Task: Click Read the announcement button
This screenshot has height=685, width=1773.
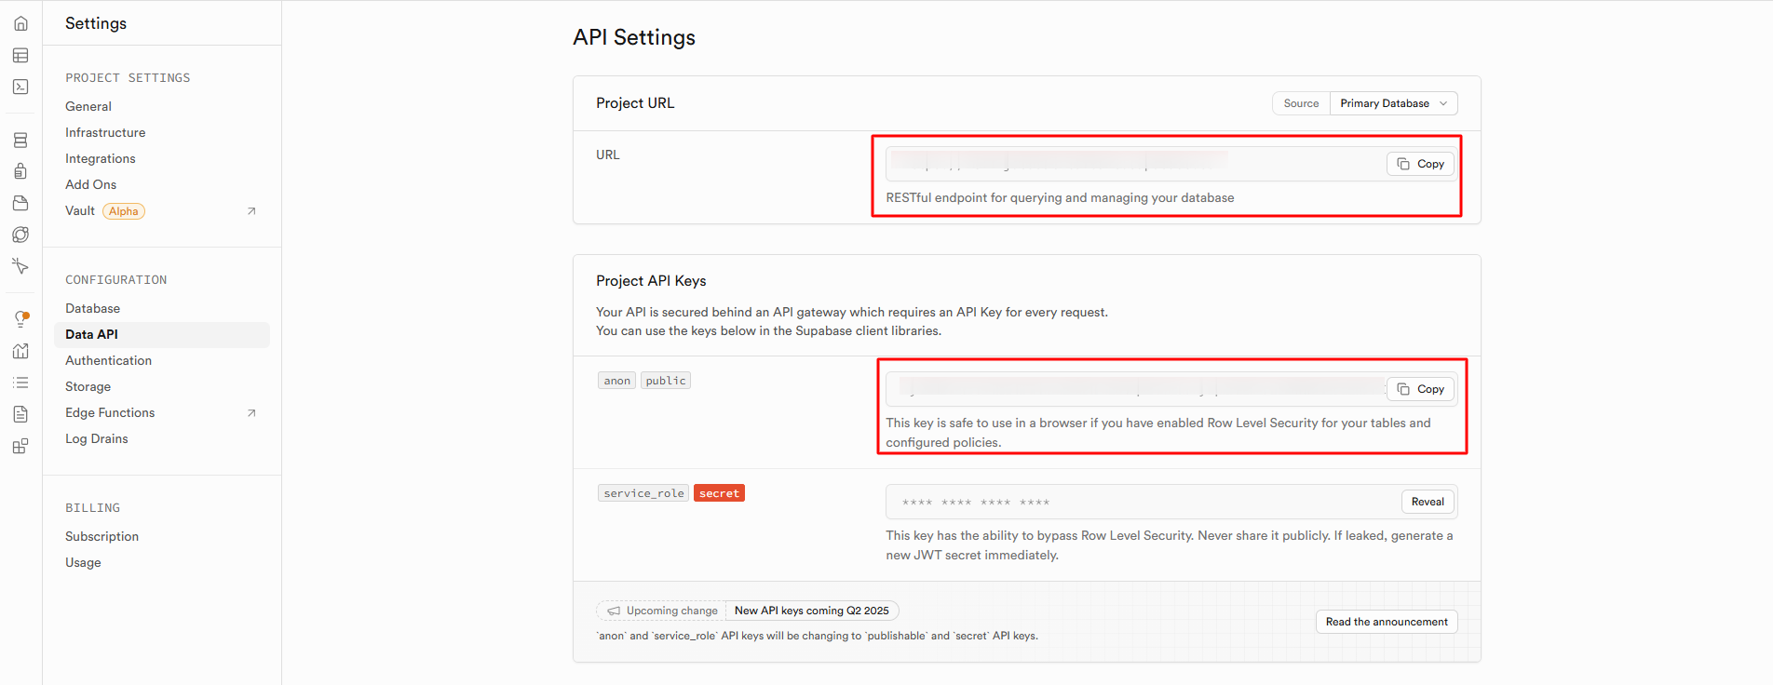Action: [1386, 622]
